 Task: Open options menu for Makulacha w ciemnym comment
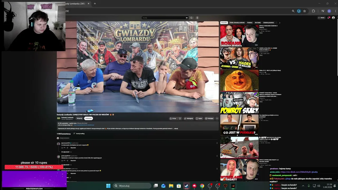tap(217, 156)
